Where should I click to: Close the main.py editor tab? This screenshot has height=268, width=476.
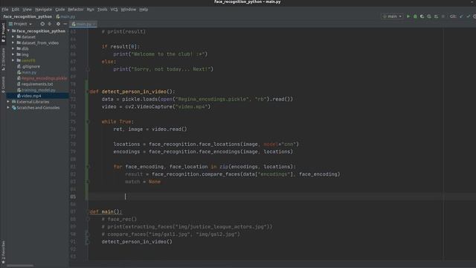click(x=94, y=24)
